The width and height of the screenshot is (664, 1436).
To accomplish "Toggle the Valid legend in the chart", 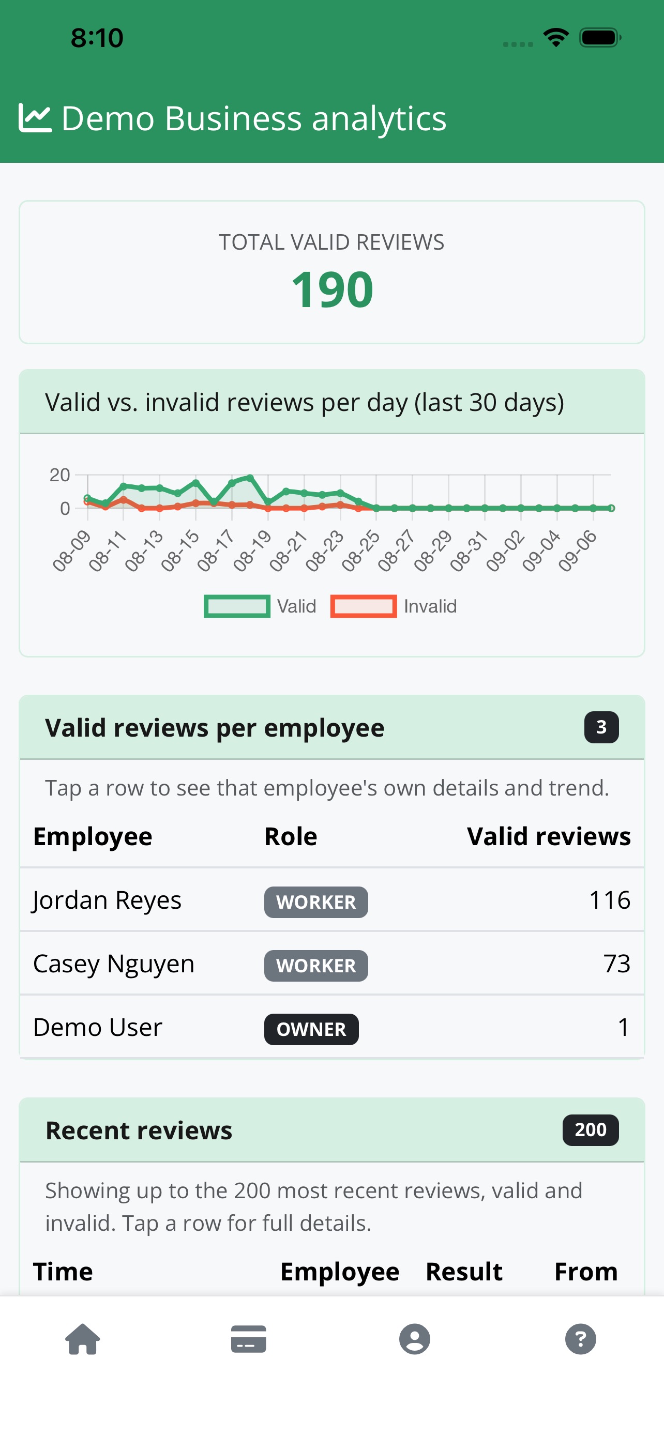I will (260, 606).
